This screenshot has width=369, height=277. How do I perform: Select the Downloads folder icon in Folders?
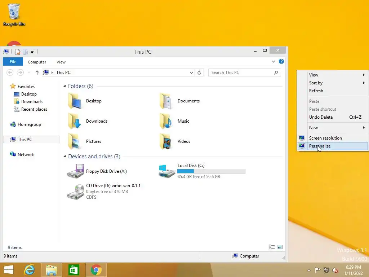tap(75, 121)
